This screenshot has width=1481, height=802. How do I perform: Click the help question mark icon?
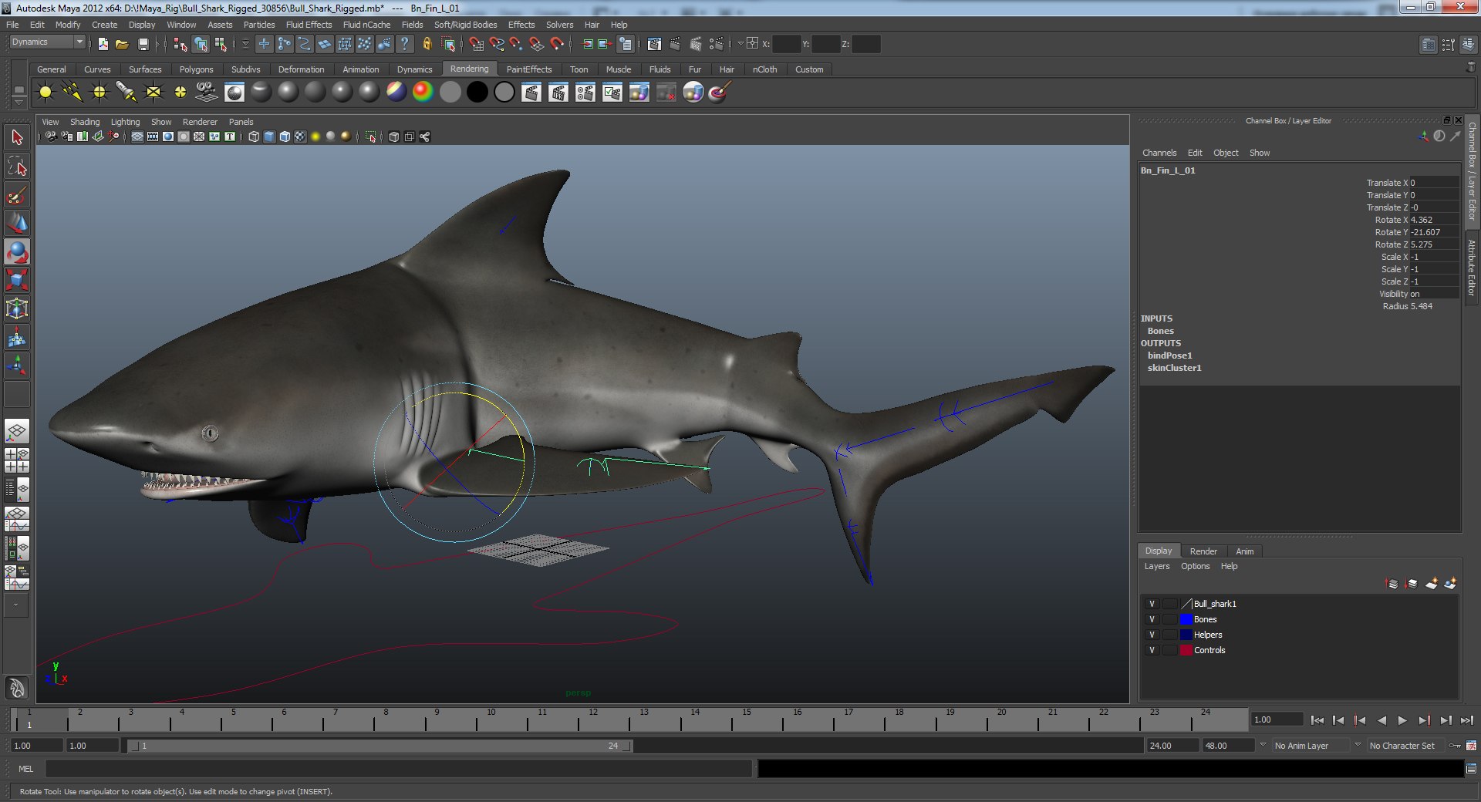[405, 44]
